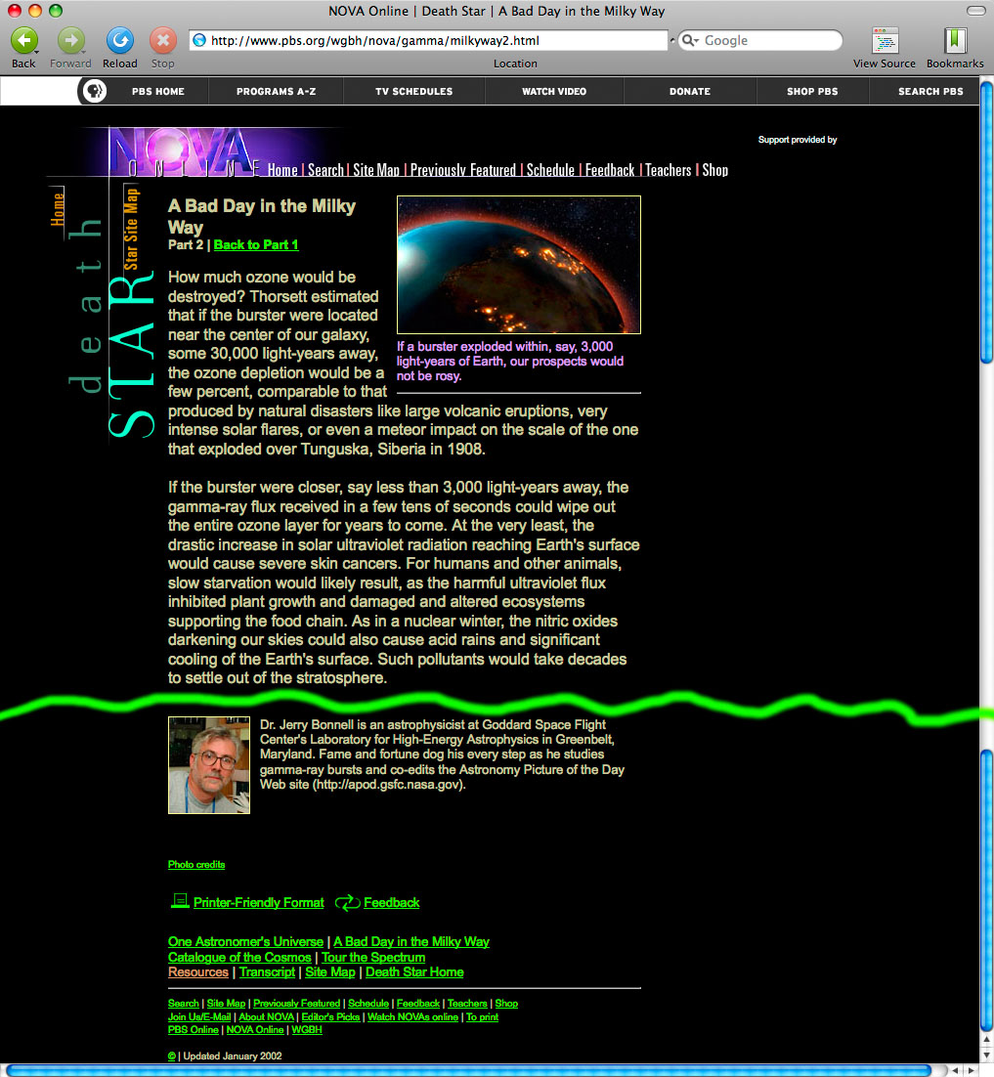The height and width of the screenshot is (1077, 994).
Task: Click Home in the NOVA header links
Action: [282, 170]
